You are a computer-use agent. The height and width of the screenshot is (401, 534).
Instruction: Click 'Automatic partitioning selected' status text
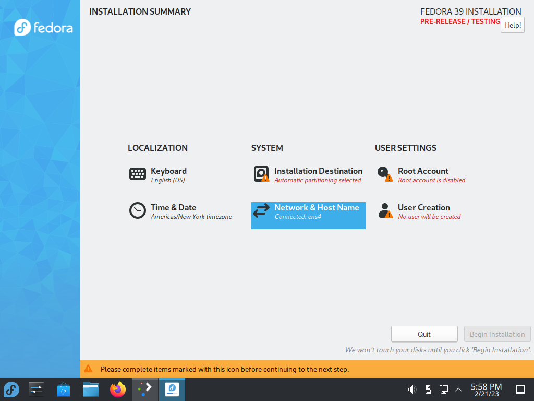(x=318, y=180)
